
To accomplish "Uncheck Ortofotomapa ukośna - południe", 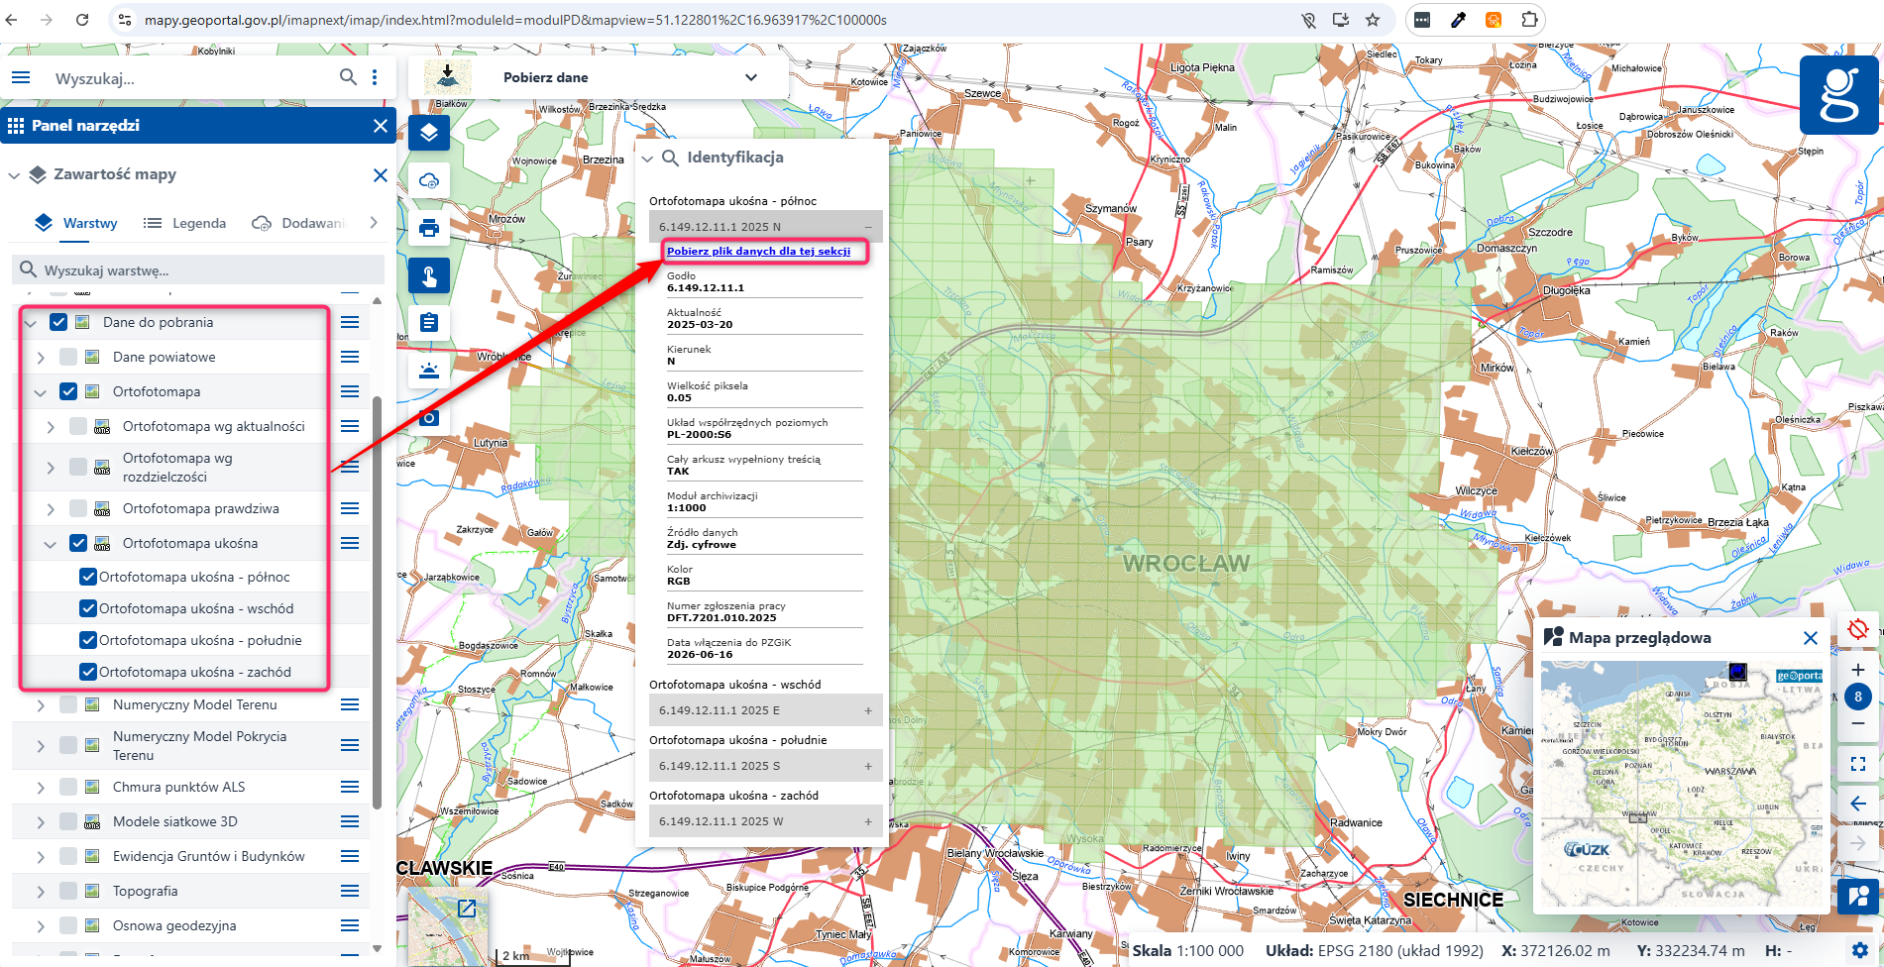I will (x=88, y=640).
